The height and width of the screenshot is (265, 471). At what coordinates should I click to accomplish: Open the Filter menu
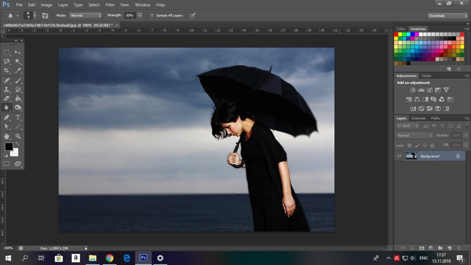pyautogui.click(x=110, y=5)
